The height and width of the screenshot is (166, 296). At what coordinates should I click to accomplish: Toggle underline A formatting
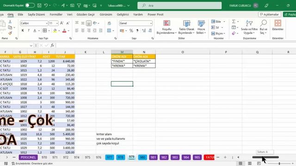[35, 30]
